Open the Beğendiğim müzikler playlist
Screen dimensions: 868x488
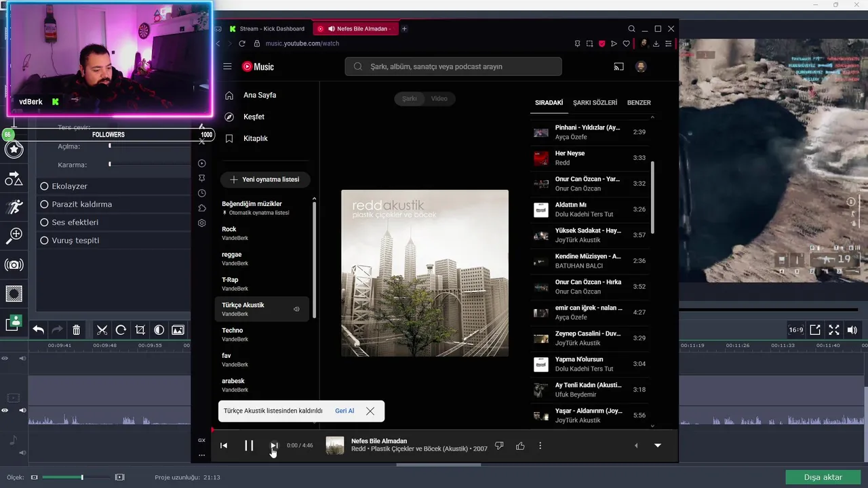(x=263, y=207)
